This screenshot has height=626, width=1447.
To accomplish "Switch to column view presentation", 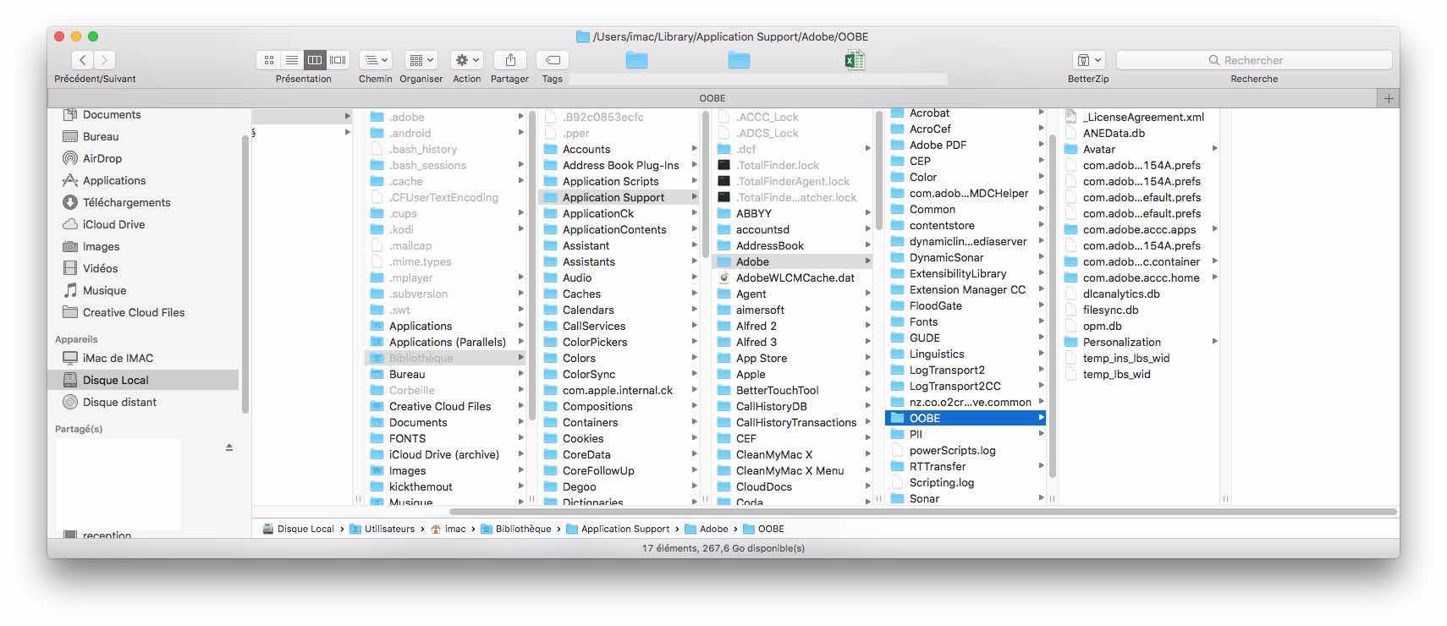I will [315, 60].
